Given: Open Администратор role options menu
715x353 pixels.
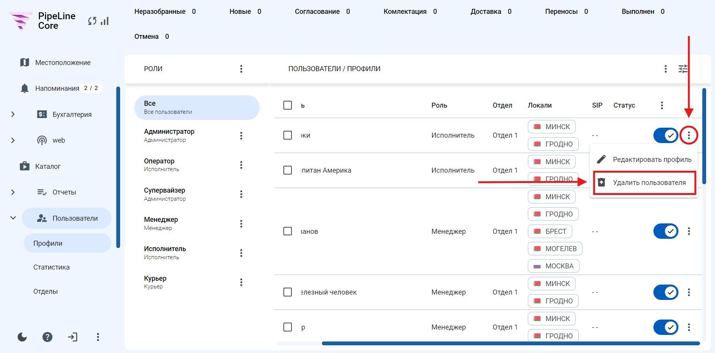Looking at the screenshot, I should click(x=241, y=136).
